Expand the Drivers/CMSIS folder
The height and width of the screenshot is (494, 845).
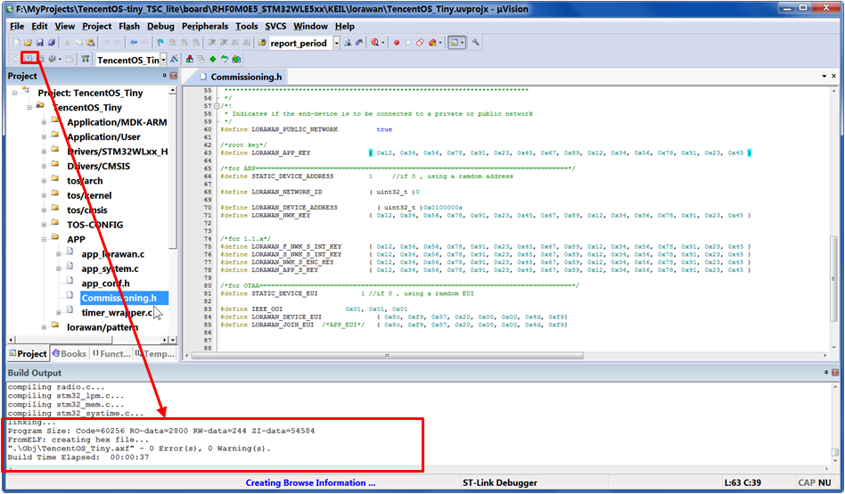click(x=45, y=166)
